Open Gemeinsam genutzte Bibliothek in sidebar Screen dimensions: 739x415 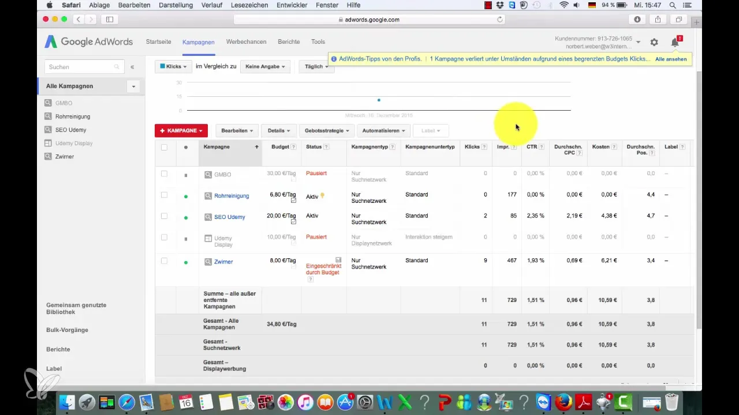(x=76, y=308)
